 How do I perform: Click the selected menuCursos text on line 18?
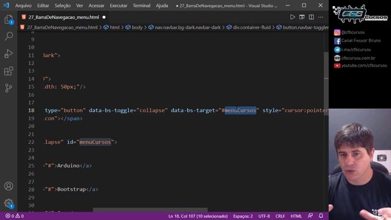(240, 110)
